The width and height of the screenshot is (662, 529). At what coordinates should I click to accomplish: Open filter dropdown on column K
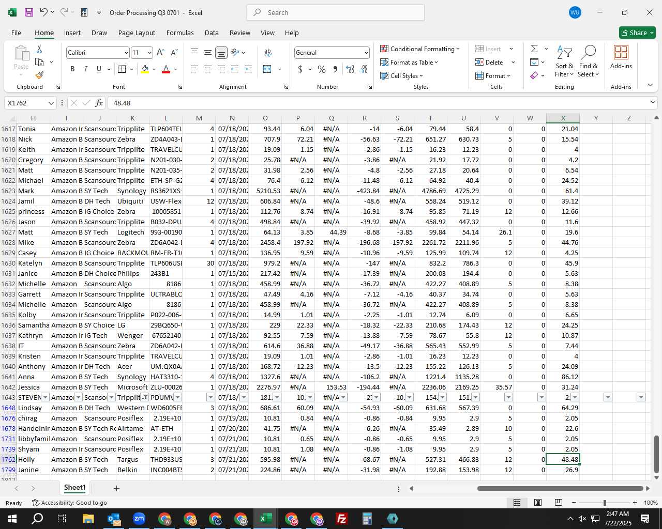pyautogui.click(x=144, y=397)
